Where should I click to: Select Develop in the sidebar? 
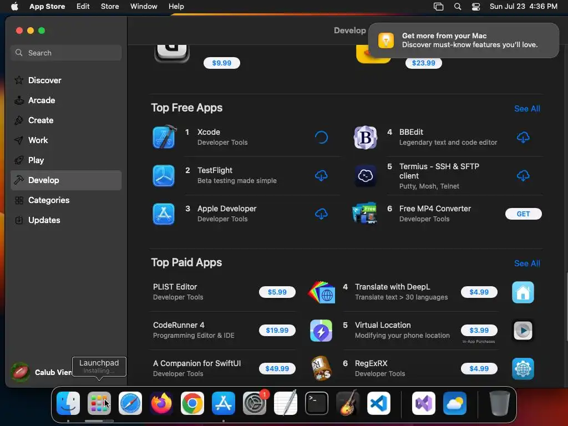coord(66,180)
